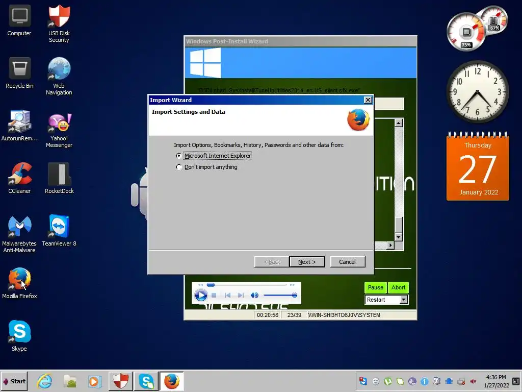
Task: Switch to USB Disk Security taskbar button
Action: (120, 381)
